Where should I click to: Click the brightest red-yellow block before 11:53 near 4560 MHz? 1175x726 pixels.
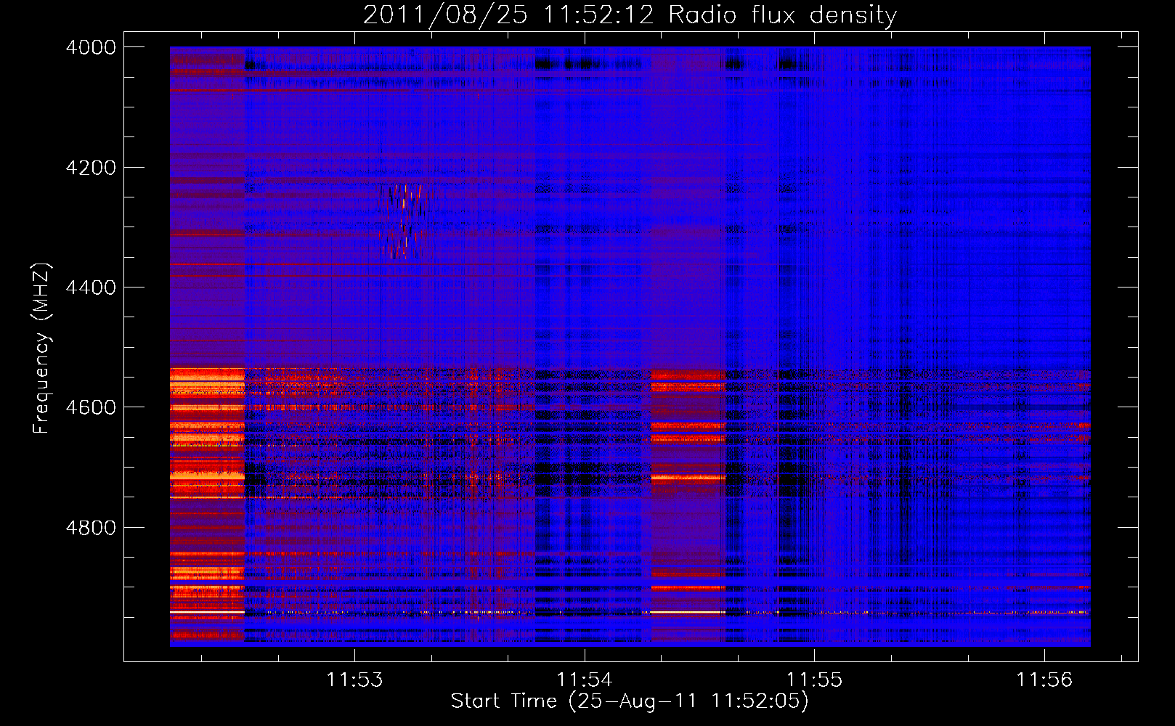coord(207,382)
